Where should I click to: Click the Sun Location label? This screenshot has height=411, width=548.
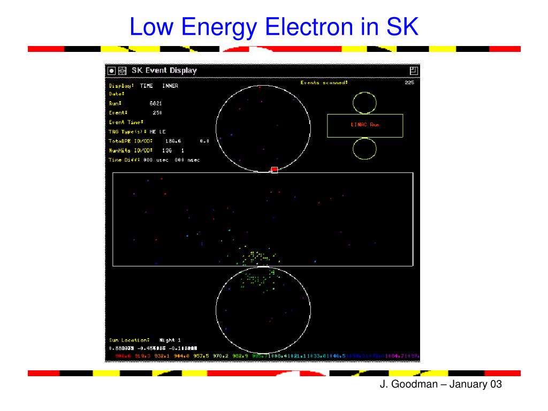[x=130, y=340]
